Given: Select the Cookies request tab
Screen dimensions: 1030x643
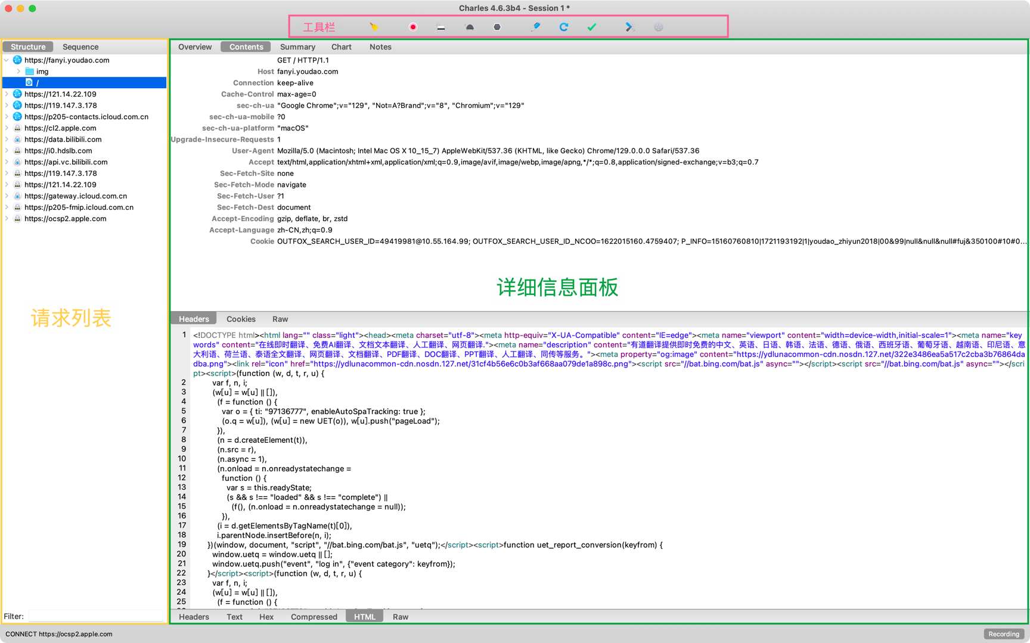Looking at the screenshot, I should 241,319.
